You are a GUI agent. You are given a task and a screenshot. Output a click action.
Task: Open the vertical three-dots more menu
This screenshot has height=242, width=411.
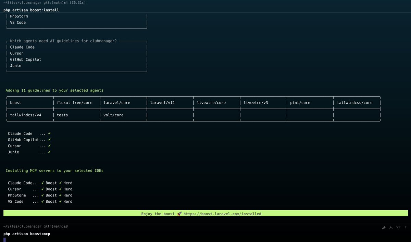coord(405,228)
